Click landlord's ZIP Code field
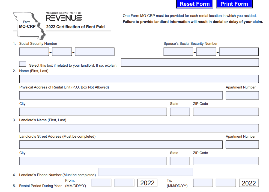The image size is (269, 192). (226, 161)
